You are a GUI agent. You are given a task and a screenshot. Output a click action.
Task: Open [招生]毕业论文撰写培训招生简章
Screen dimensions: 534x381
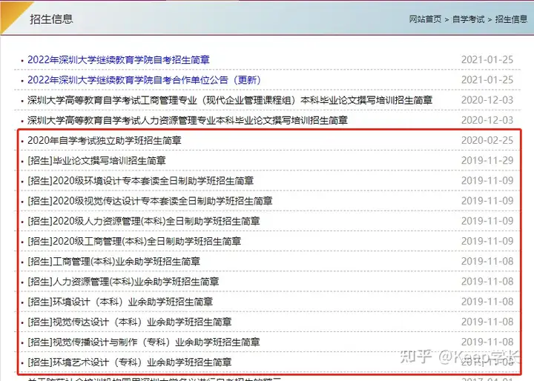tap(96, 160)
